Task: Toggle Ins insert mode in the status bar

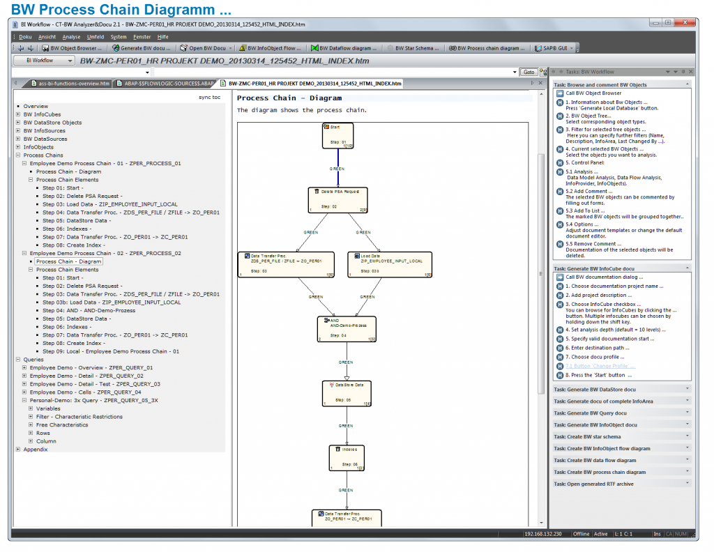Action: pyautogui.click(x=657, y=533)
